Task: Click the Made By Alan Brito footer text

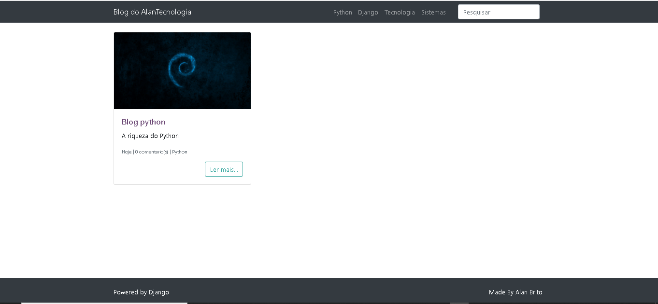Action: (x=515, y=292)
